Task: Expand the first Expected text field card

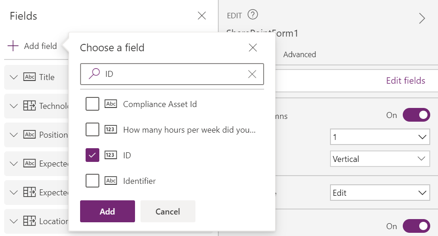Action: [x=14, y=163]
